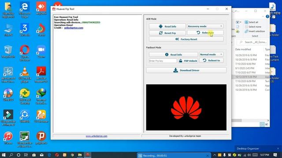Click the Explorer search box
This screenshot has width=282, height=158.
coord(252,42)
